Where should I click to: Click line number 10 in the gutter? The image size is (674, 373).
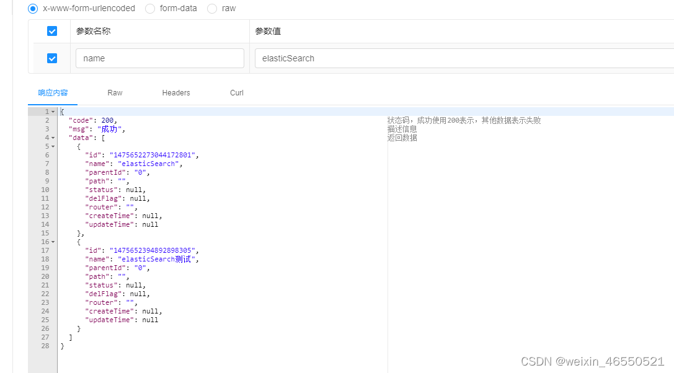[45, 190]
